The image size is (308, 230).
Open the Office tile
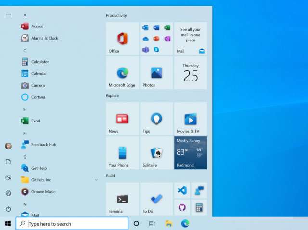click(x=122, y=39)
